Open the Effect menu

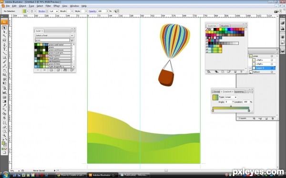click(x=57, y=6)
